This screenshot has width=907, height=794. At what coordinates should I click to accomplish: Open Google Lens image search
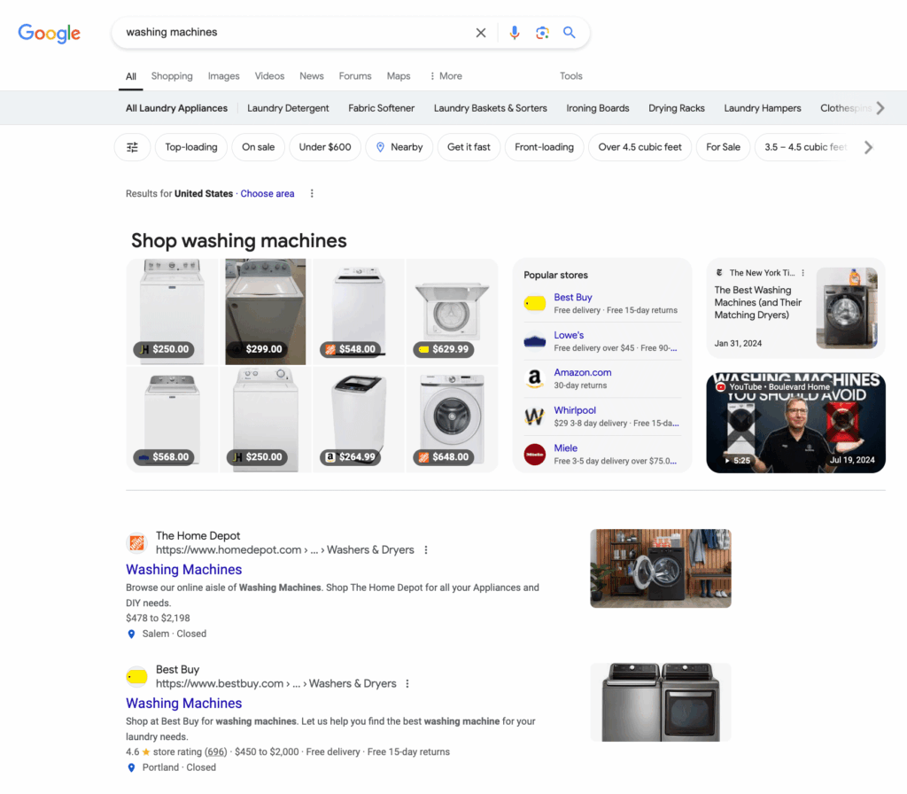click(x=542, y=32)
